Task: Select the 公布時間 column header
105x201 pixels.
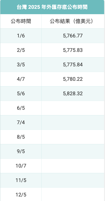Action: point(21,21)
